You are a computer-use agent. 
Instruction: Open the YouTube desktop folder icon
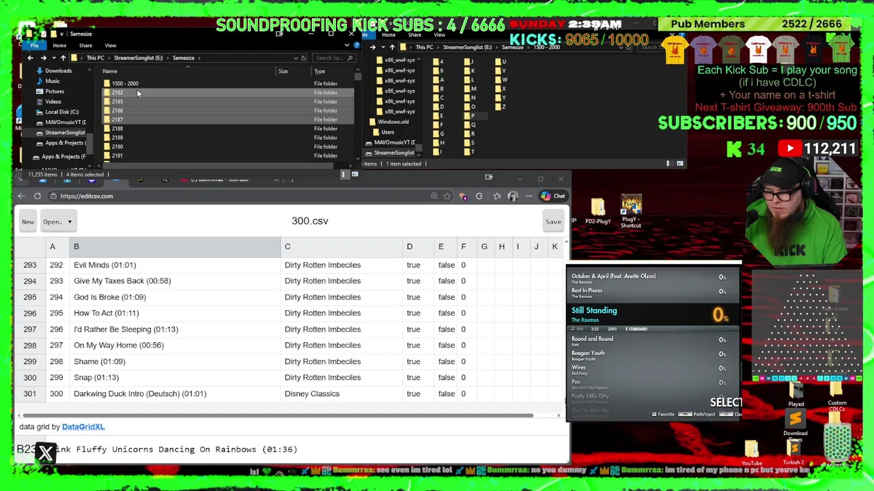click(x=752, y=453)
